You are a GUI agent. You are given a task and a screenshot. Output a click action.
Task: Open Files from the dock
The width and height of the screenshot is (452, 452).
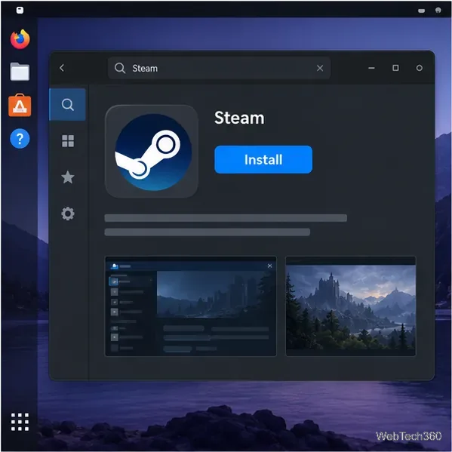pyautogui.click(x=20, y=72)
